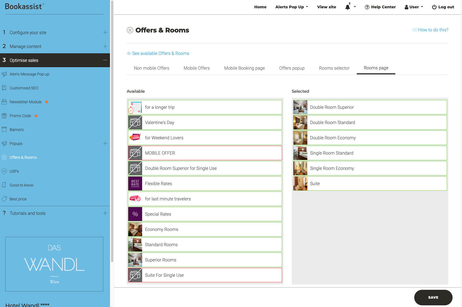Switch to the Rooms selector tab
The image size is (462, 307).
pyautogui.click(x=334, y=68)
